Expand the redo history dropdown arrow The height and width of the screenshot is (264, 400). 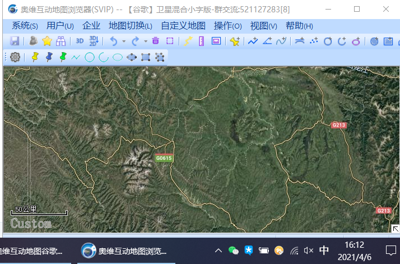coord(146,41)
